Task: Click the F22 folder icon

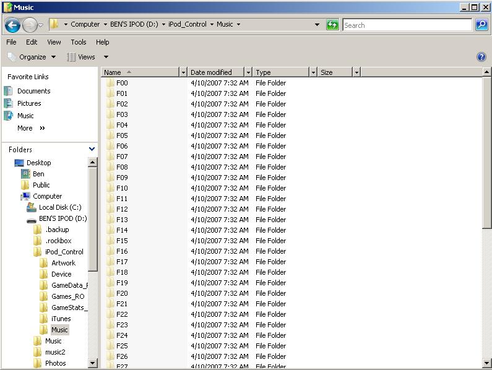Action: 110,314
